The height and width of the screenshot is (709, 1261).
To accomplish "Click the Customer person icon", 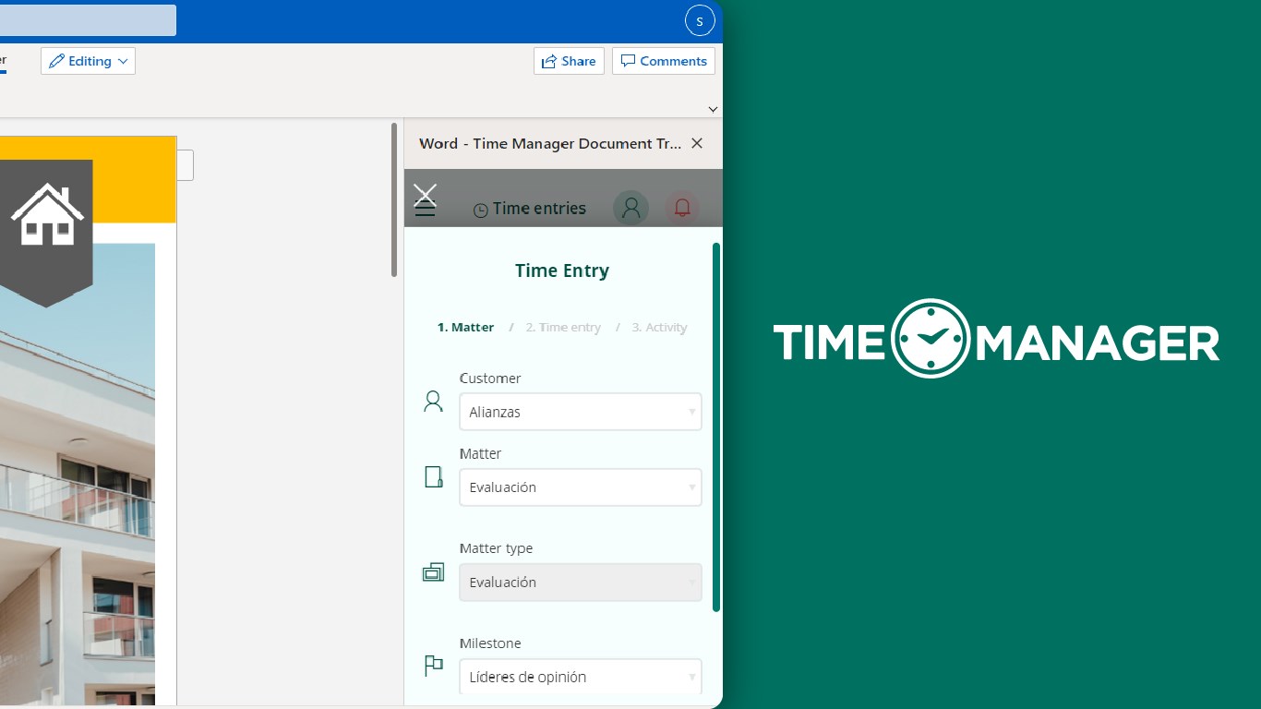I will point(433,402).
